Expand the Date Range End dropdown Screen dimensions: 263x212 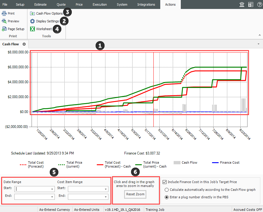(52, 197)
